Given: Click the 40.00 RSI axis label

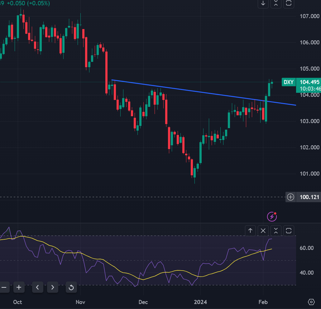Looking at the screenshot, I should (x=306, y=273).
